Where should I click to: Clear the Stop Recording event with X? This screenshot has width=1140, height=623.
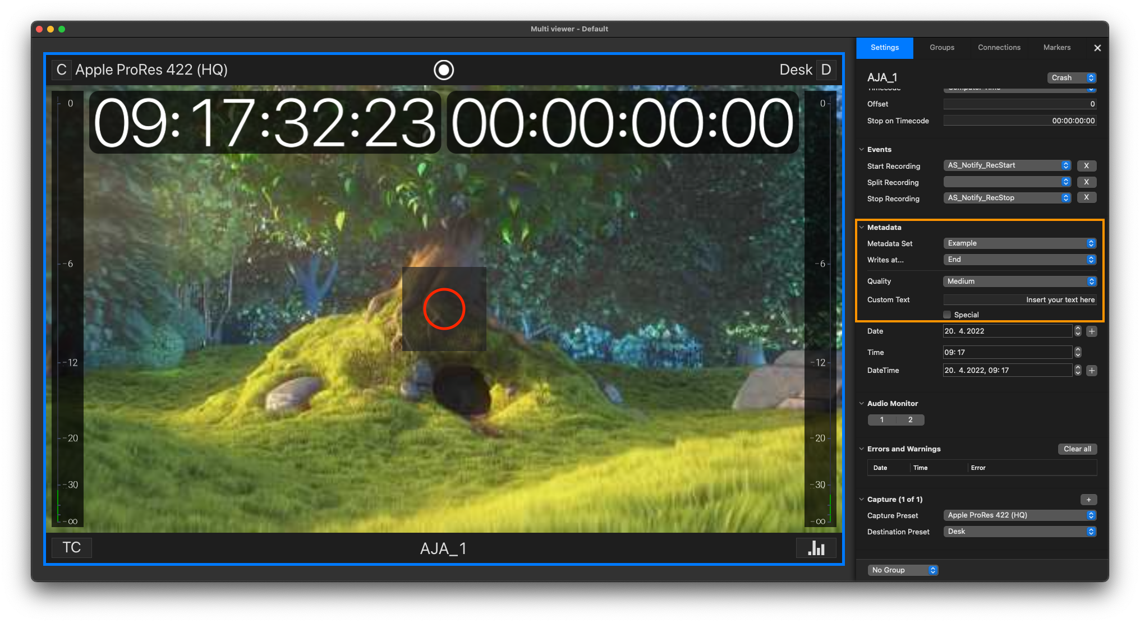point(1087,197)
